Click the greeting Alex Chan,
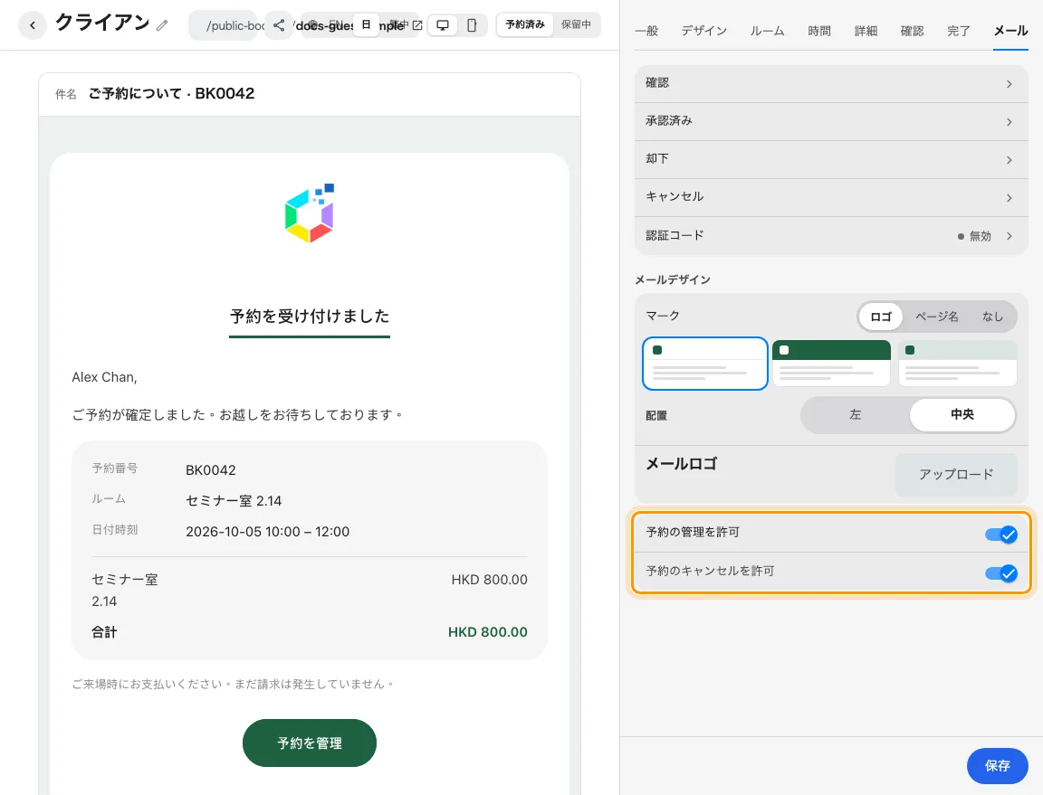The width and height of the screenshot is (1043, 795). [104, 377]
